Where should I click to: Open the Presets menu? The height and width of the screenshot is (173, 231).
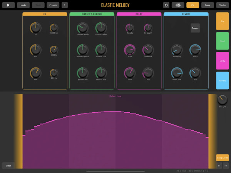(x=53, y=5)
